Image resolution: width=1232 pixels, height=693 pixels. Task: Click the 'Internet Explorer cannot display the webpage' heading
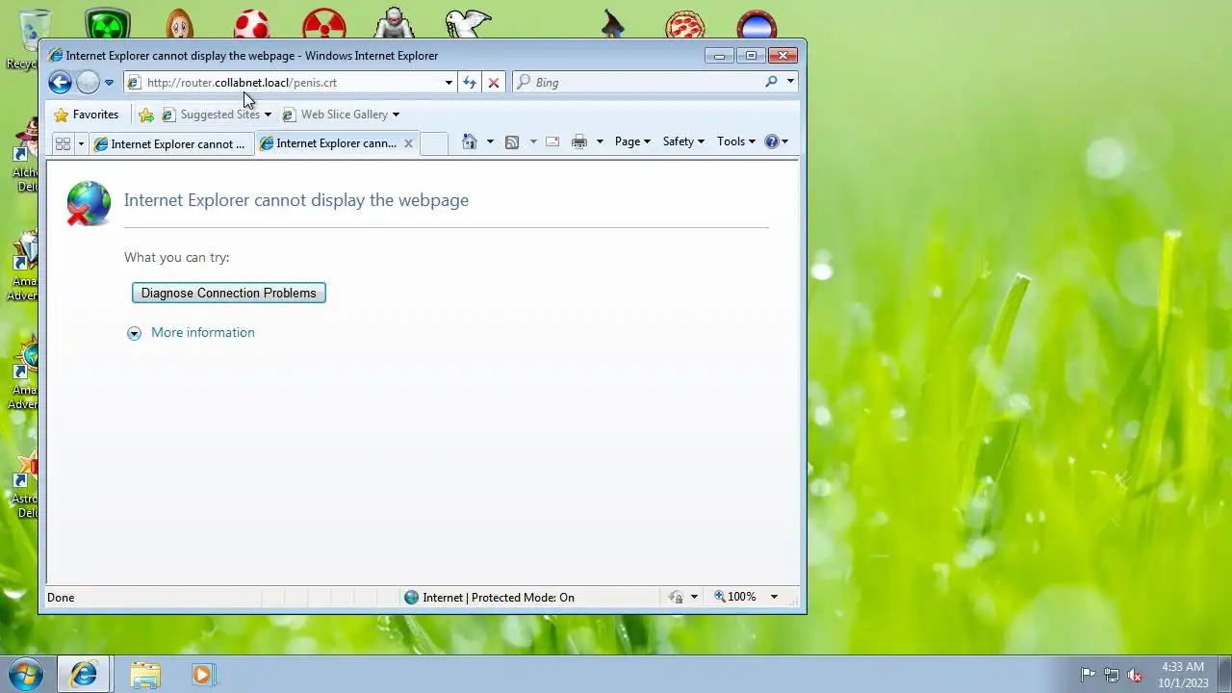[x=296, y=200]
